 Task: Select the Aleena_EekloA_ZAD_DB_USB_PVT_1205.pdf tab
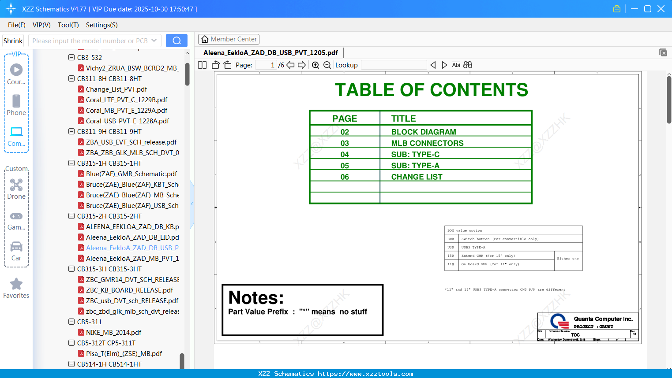tap(270, 52)
